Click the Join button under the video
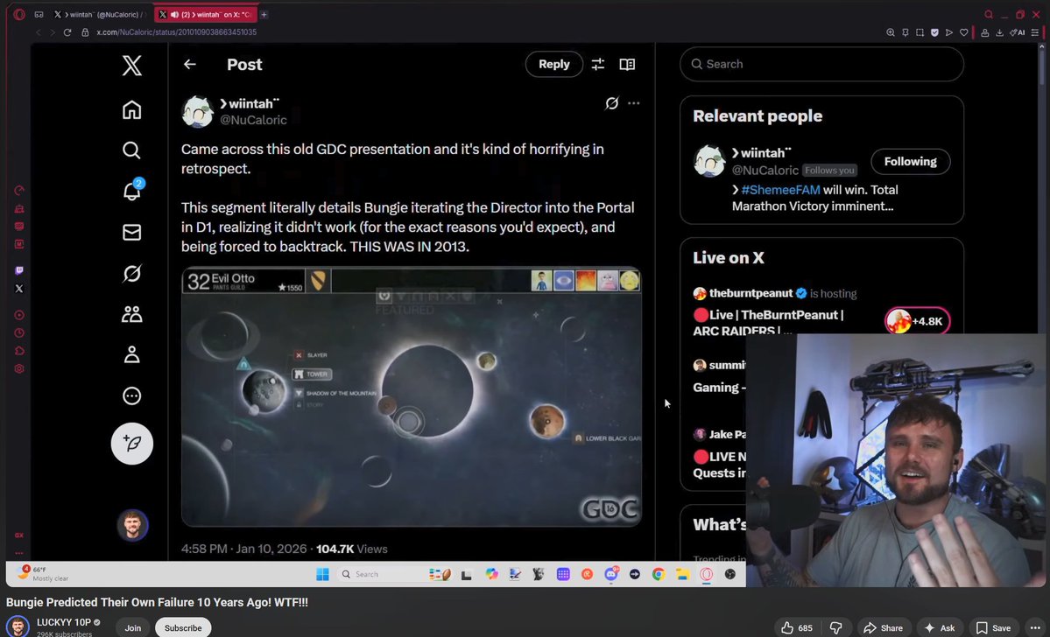 pos(132,627)
